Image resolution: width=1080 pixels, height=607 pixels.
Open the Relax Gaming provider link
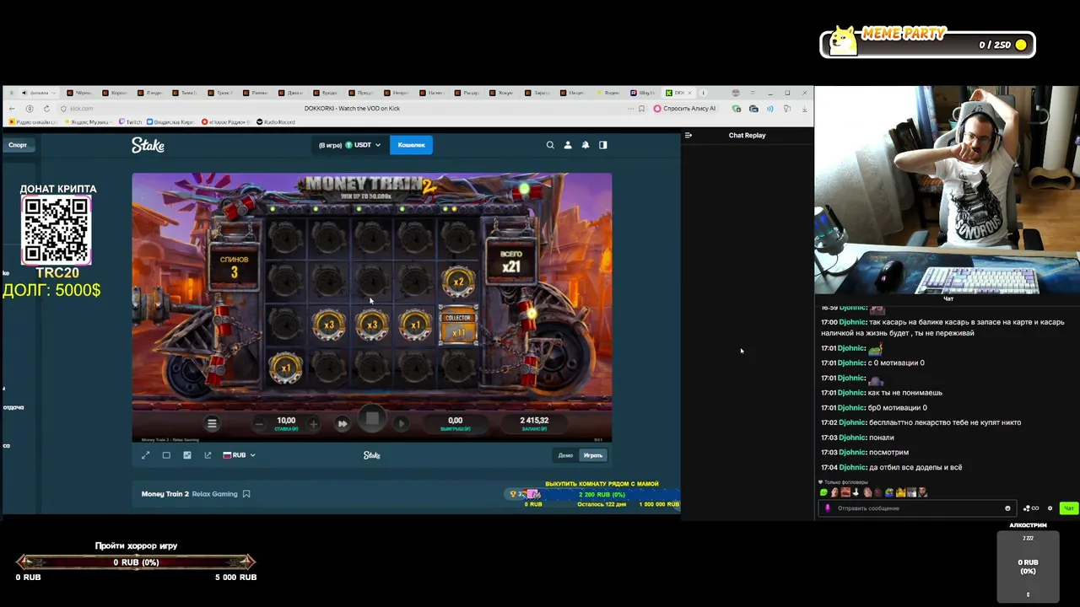pyautogui.click(x=214, y=494)
